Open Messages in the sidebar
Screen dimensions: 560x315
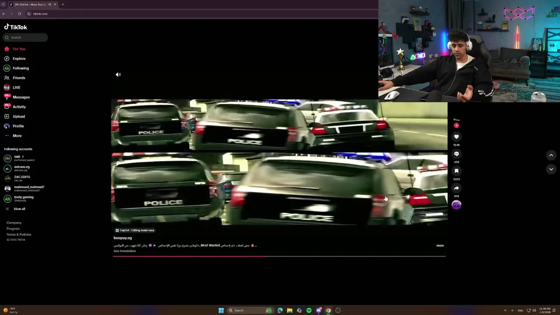(17, 97)
